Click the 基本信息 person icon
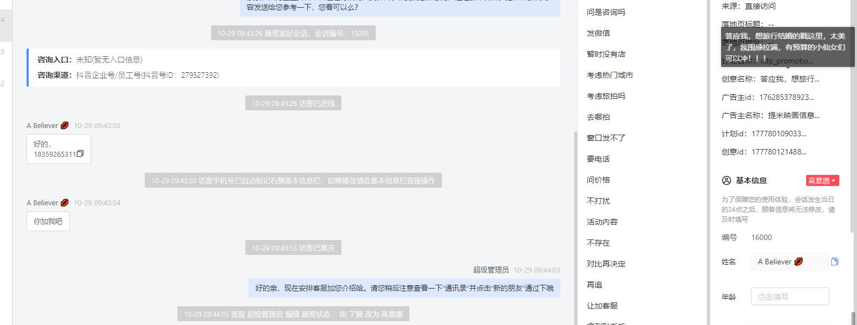Screen dimensions: 857x325 coord(727,180)
